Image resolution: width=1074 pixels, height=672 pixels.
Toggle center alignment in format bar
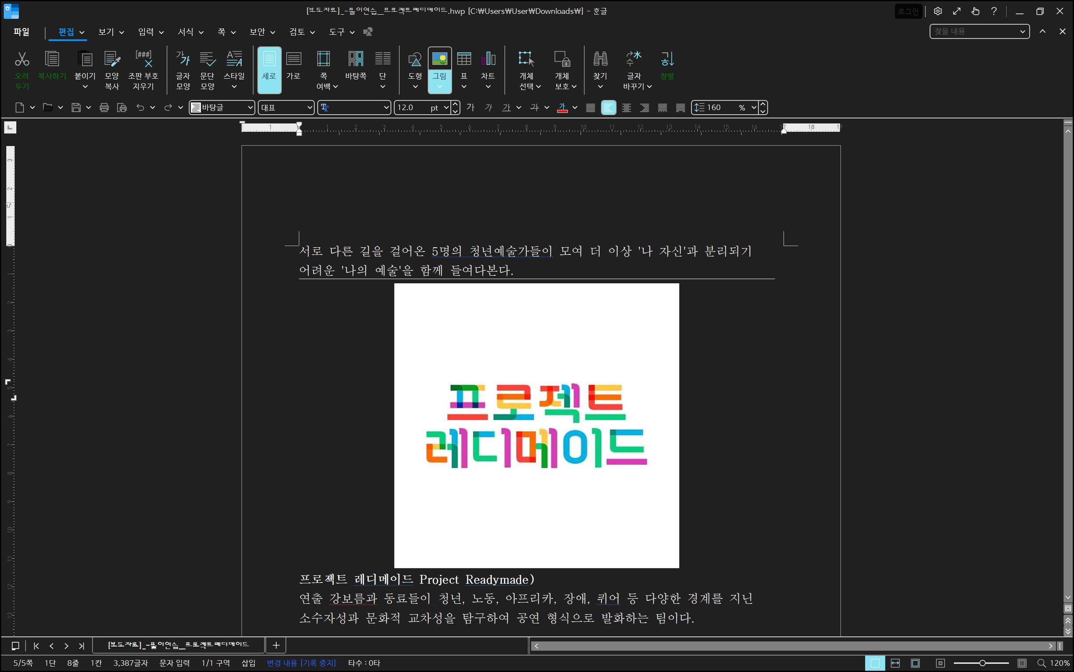(626, 108)
